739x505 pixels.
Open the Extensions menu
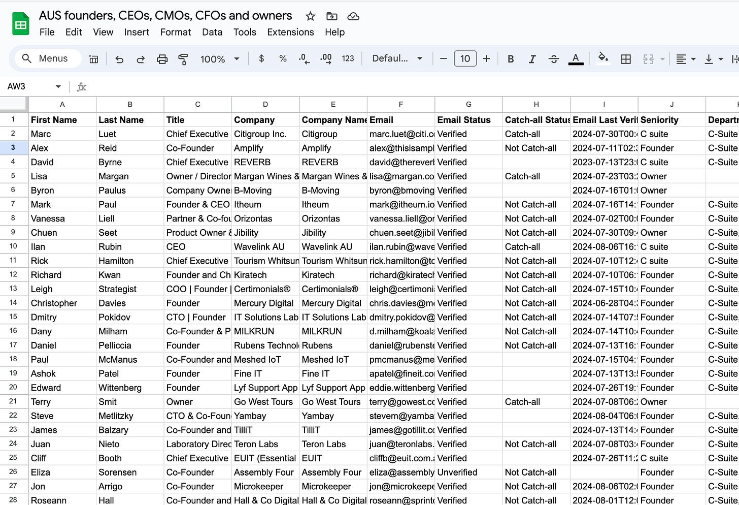(x=290, y=32)
